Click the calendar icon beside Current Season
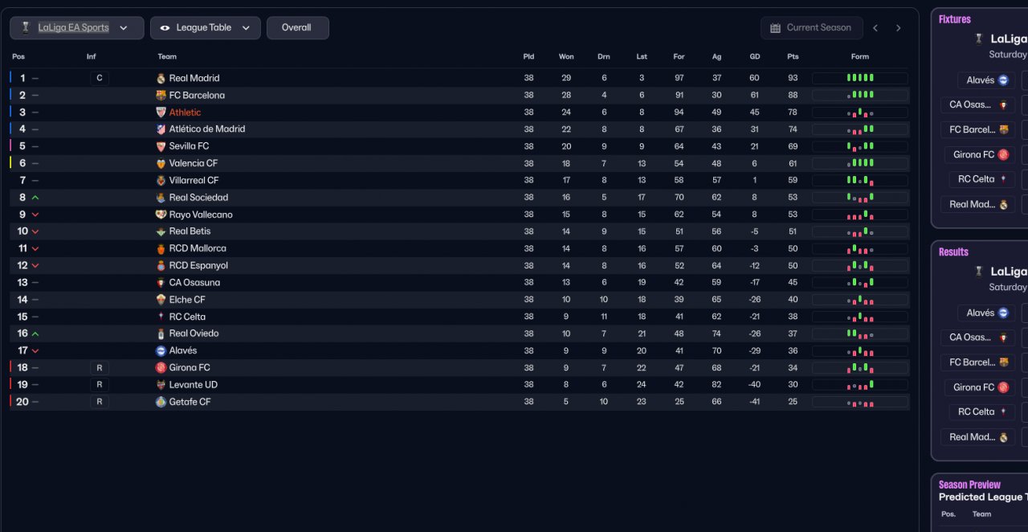The height and width of the screenshot is (532, 1028). [775, 28]
